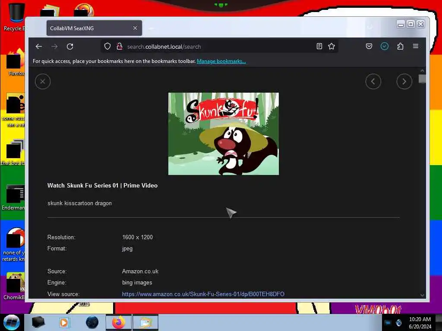The width and height of the screenshot is (442, 331).
Task: Open the Skunk Fu preview image
Action: [224, 134]
